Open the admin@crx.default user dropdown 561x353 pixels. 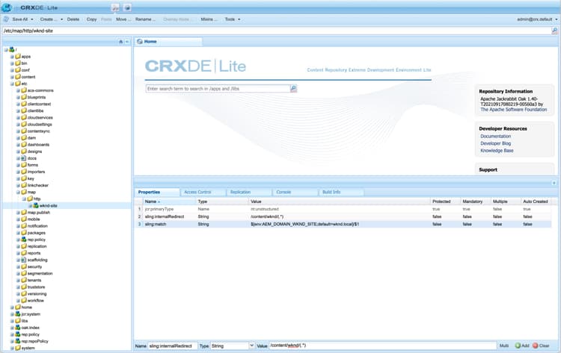537,19
